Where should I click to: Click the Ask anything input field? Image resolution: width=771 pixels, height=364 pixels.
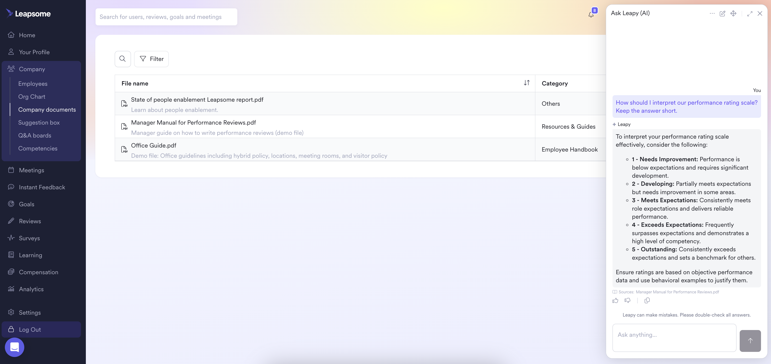click(674, 338)
